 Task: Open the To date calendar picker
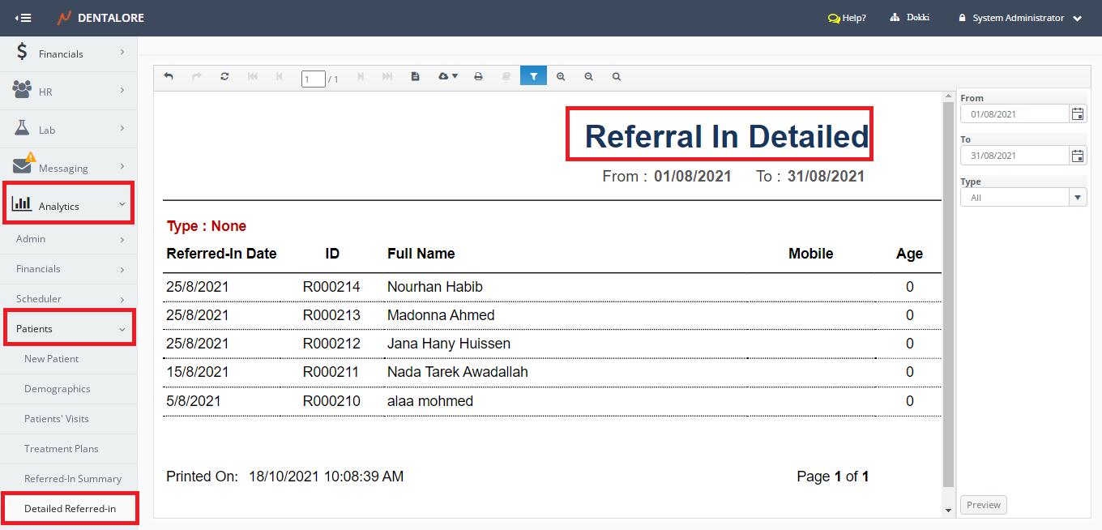point(1077,156)
